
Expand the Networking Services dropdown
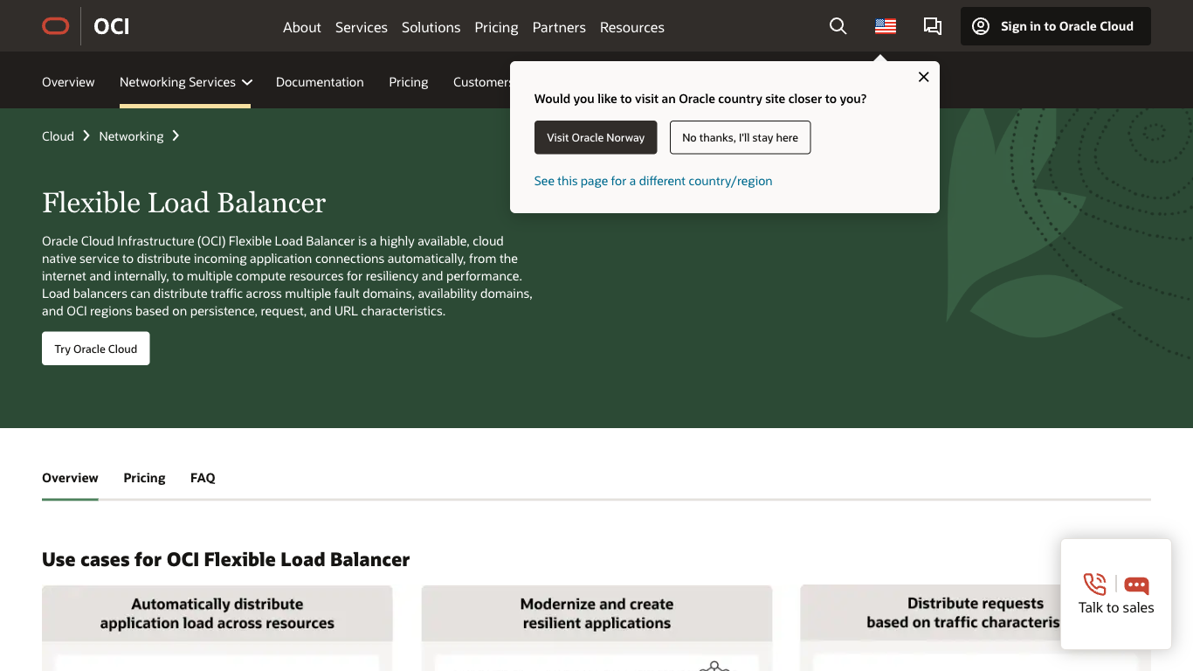click(x=186, y=82)
